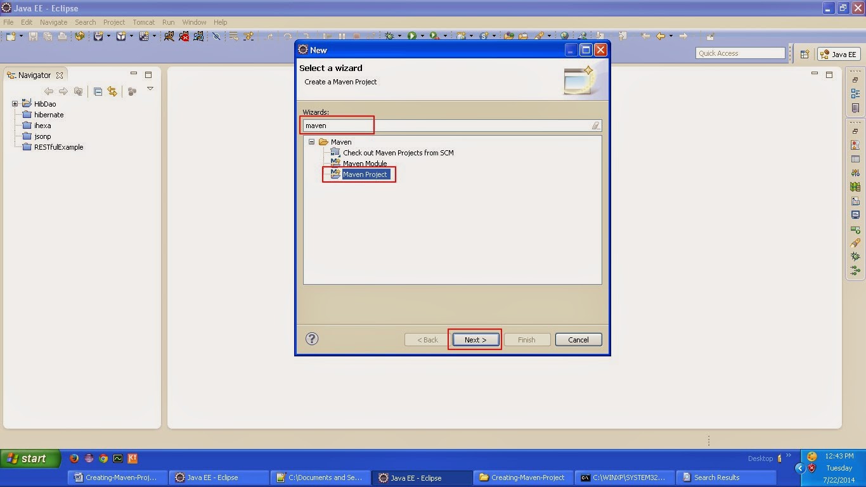Select the jsonp project in the Navigator view
The width and height of the screenshot is (866, 487).
tap(42, 136)
